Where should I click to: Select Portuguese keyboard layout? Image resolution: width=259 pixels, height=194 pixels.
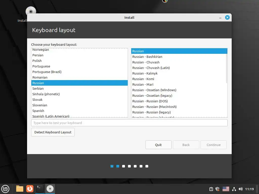pos(79,66)
